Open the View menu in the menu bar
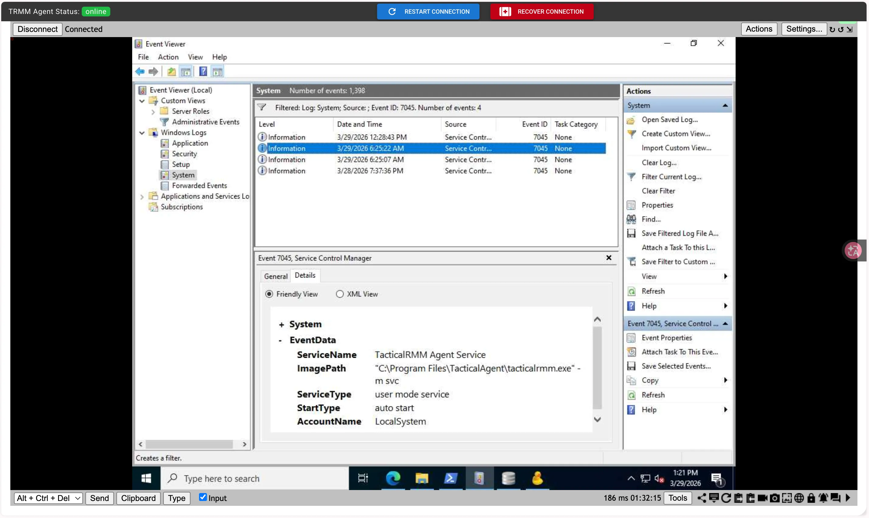 click(x=195, y=57)
